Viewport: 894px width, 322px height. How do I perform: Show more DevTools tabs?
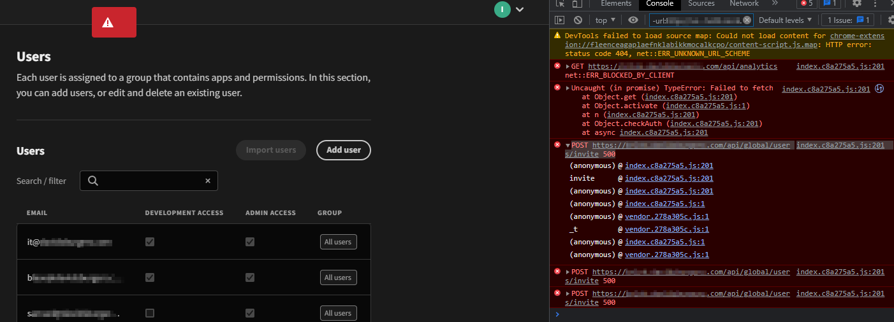pos(775,3)
